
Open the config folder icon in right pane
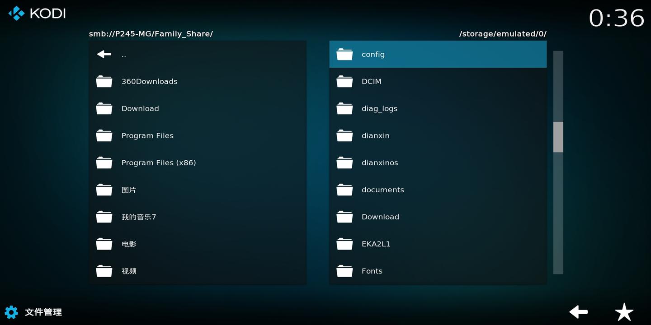click(344, 54)
